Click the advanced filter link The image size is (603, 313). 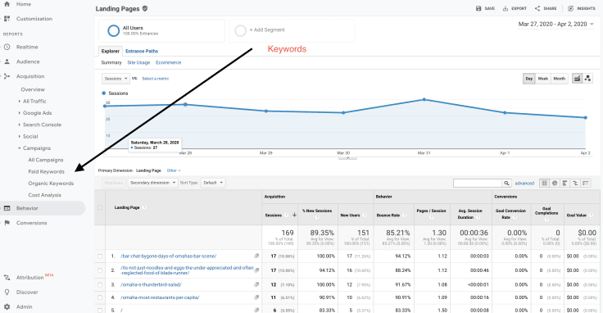coord(524,183)
